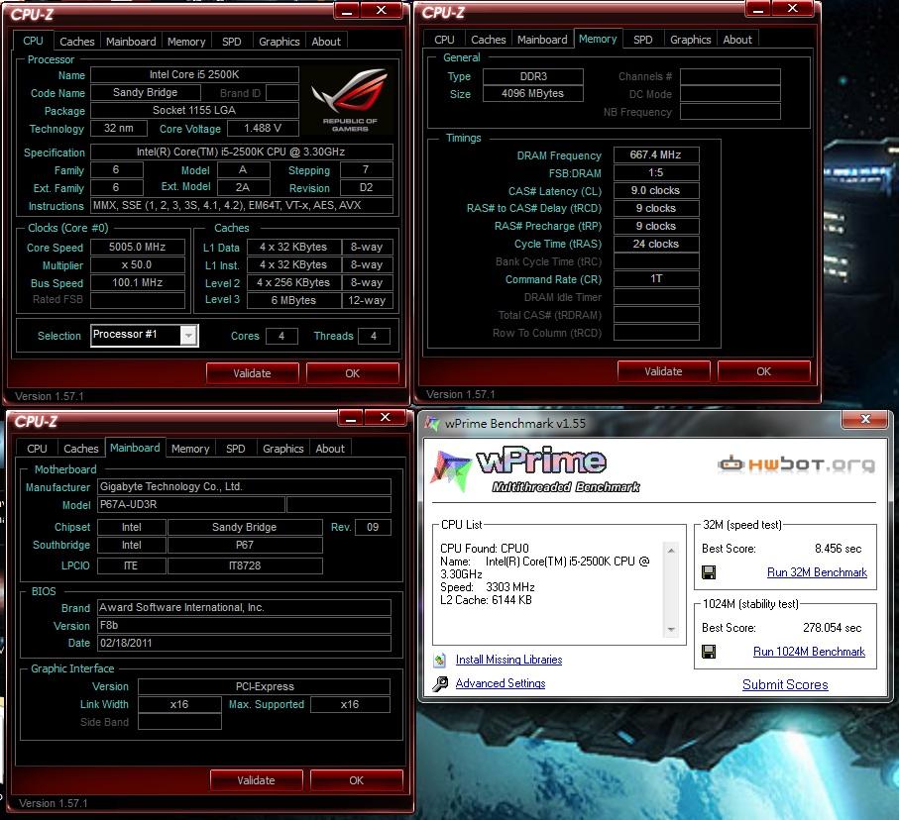Select CPU tab in the Memory CPU-Z window

pyautogui.click(x=444, y=40)
